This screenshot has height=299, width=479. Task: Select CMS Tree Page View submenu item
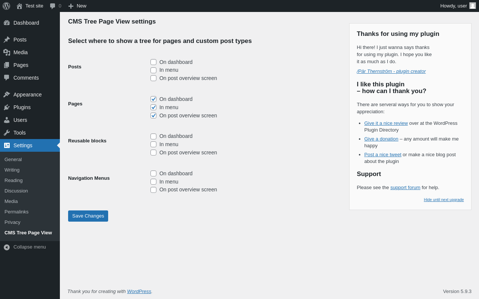(28, 232)
